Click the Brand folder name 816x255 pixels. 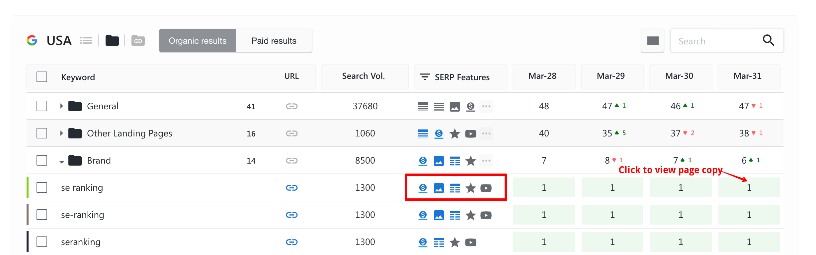click(99, 161)
